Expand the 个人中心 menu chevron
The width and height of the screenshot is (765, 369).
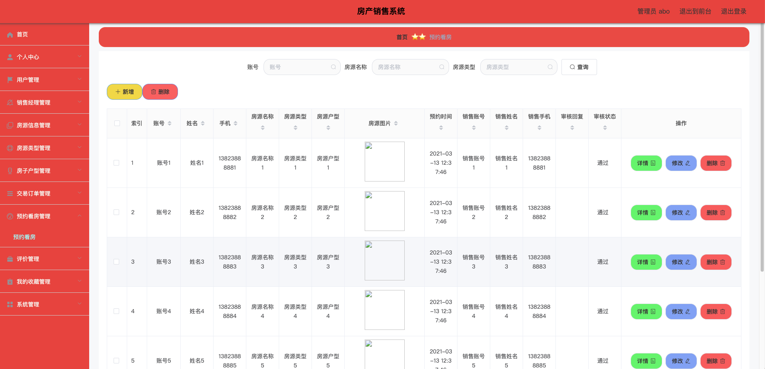80,57
